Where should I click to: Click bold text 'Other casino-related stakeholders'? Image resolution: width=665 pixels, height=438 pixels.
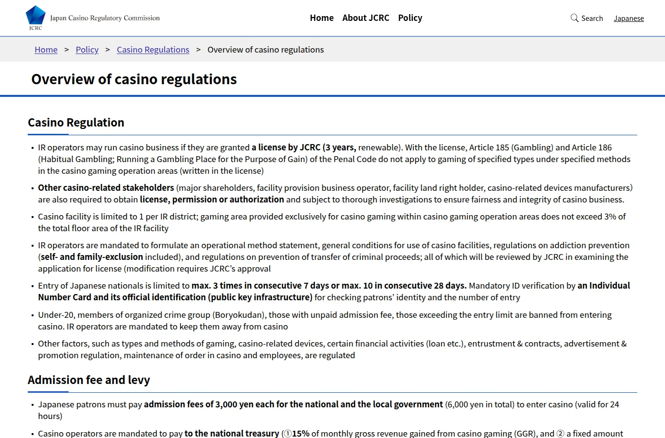tap(106, 188)
